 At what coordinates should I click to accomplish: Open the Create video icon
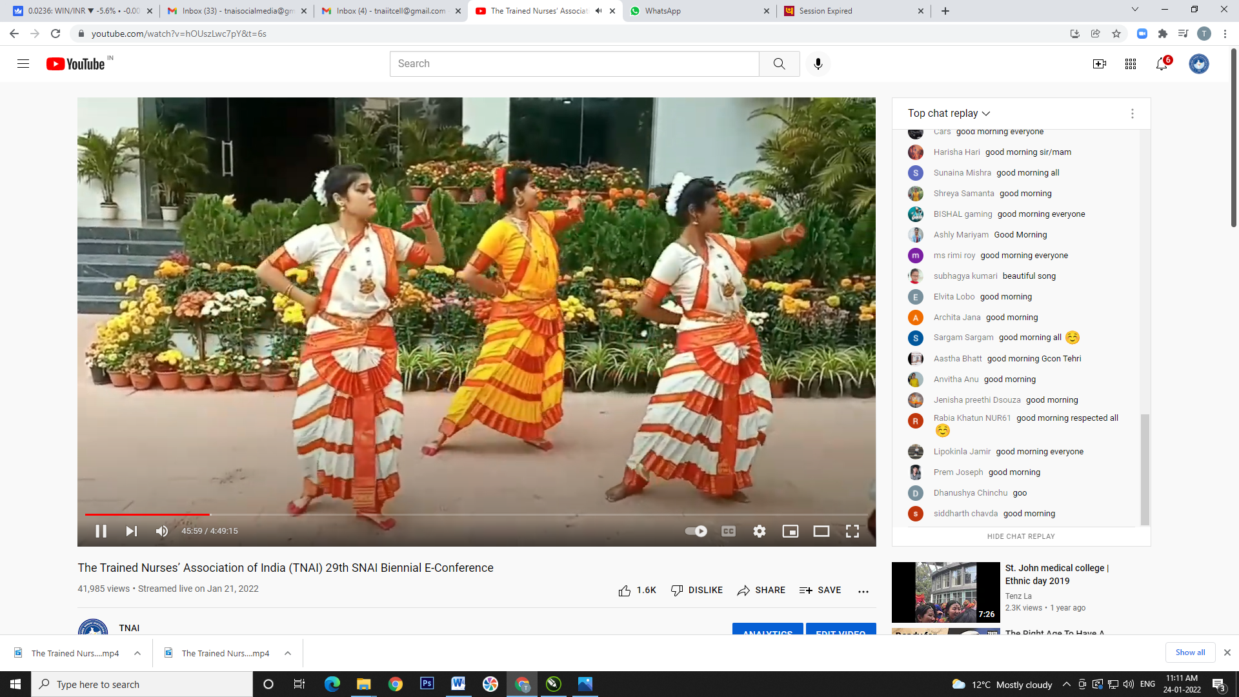pos(1100,64)
